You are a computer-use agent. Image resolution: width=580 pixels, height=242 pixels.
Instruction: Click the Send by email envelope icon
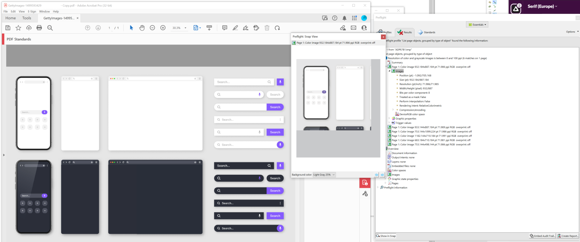(353, 28)
